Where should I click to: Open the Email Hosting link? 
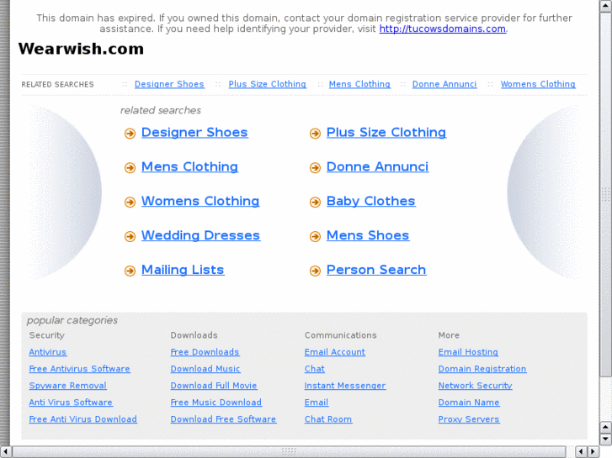pyautogui.click(x=468, y=352)
